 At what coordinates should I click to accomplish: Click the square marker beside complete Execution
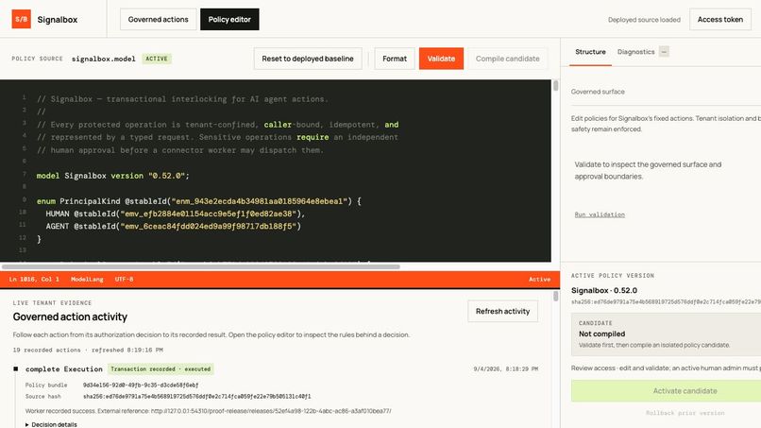coord(16,369)
